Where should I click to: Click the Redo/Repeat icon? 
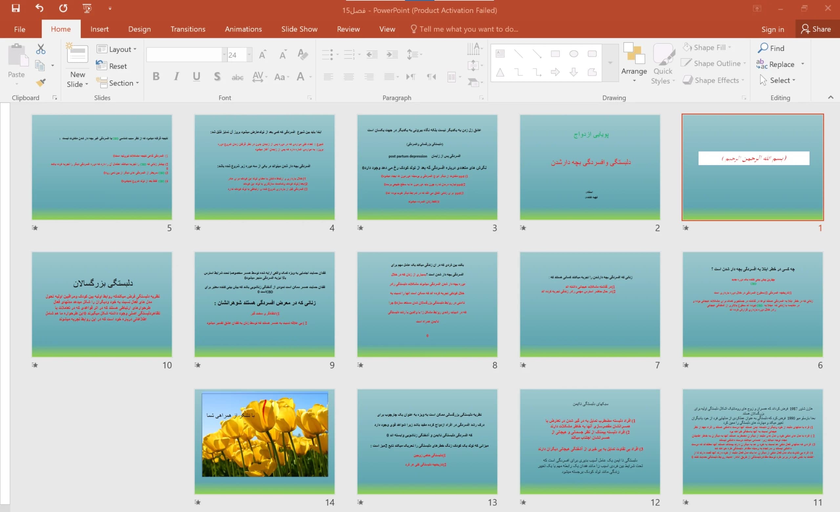click(x=63, y=8)
